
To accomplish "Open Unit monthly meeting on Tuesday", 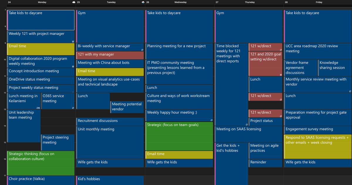I will point(110,142).
